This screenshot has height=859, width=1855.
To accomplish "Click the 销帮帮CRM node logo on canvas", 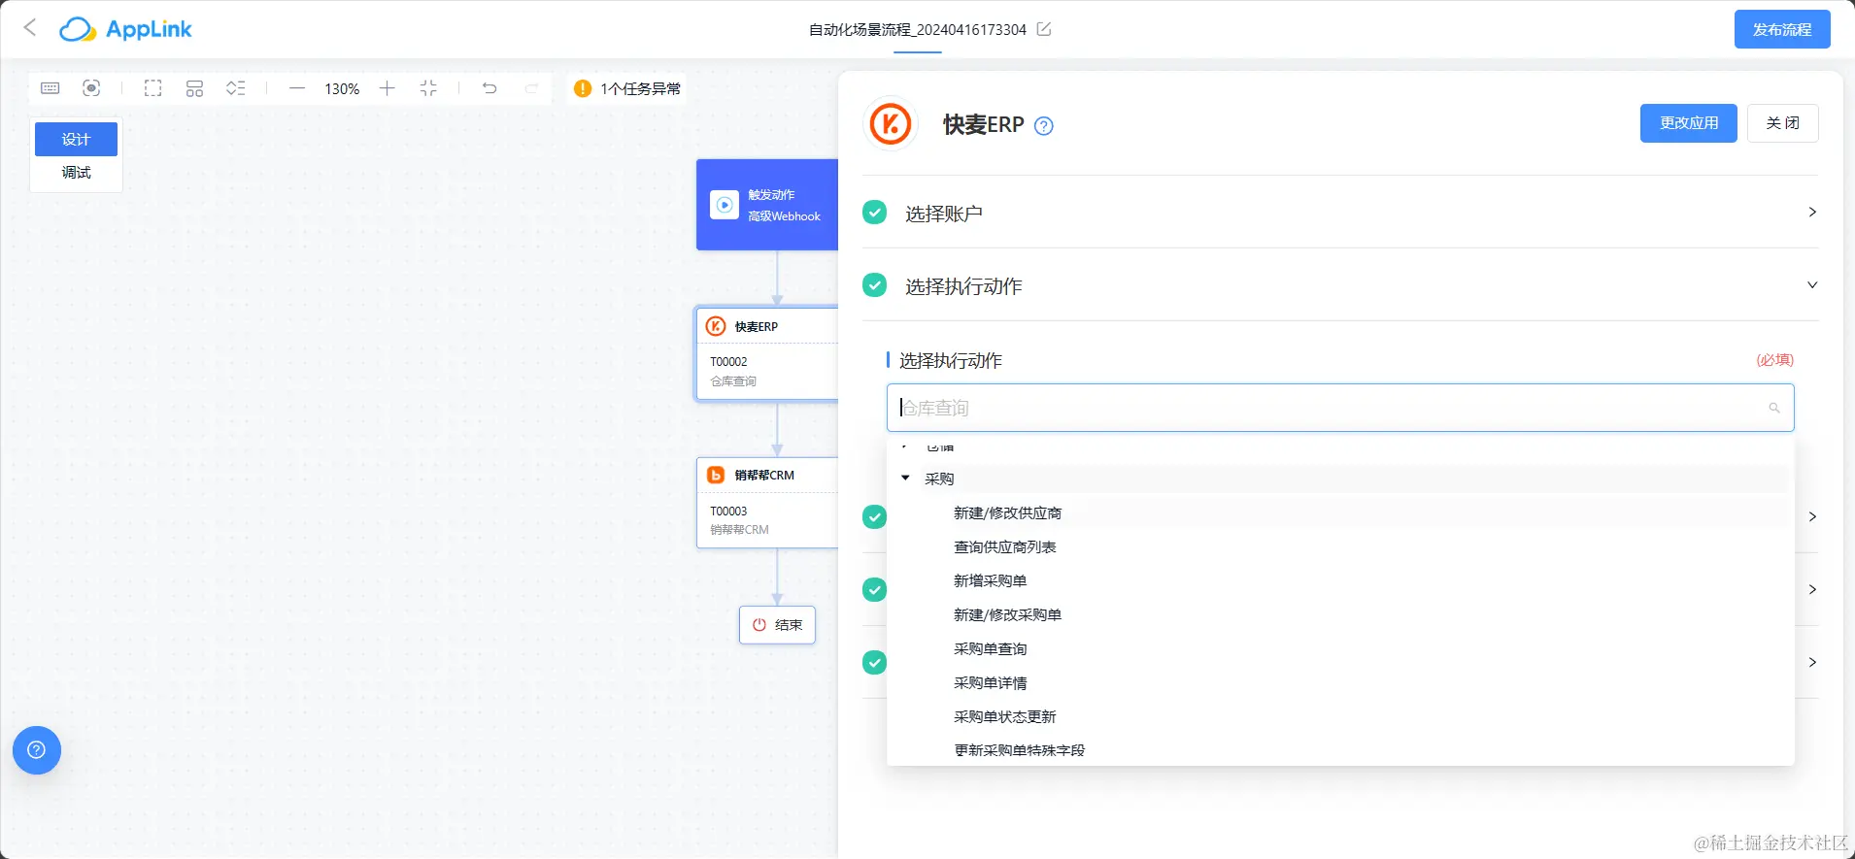I will click(716, 475).
